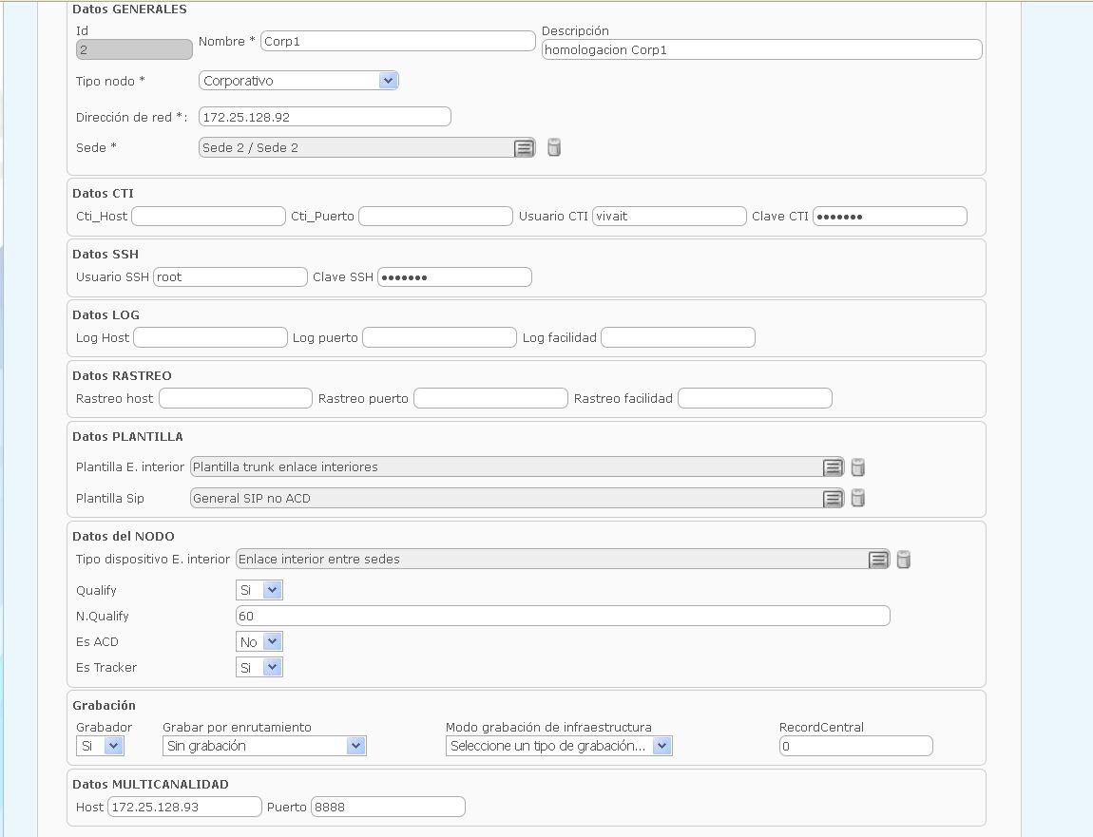The width and height of the screenshot is (1093, 837).
Task: Open the Plantilla E. interior list icon
Action: (833, 466)
